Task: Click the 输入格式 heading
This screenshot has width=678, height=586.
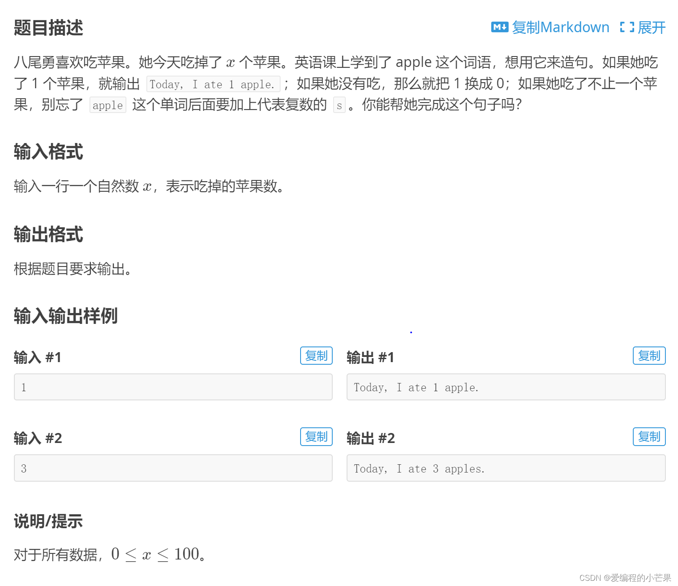Action: 48,152
